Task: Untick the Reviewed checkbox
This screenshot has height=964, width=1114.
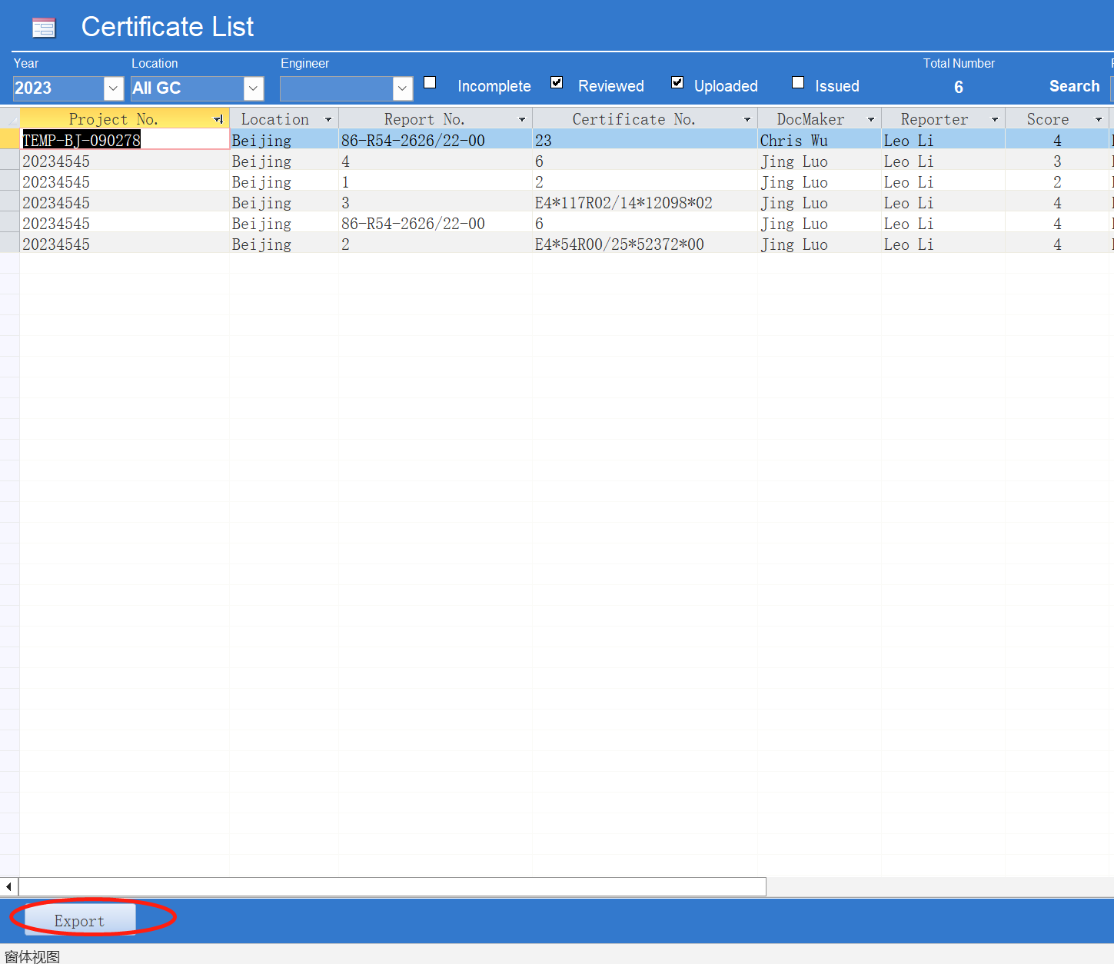Action: pos(557,82)
